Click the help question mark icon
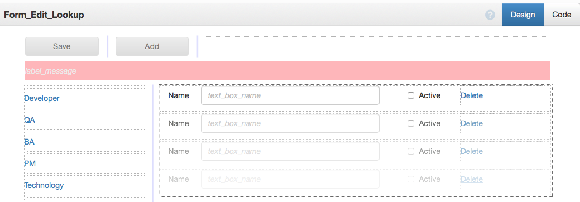This screenshot has height=202, width=580. [490, 15]
